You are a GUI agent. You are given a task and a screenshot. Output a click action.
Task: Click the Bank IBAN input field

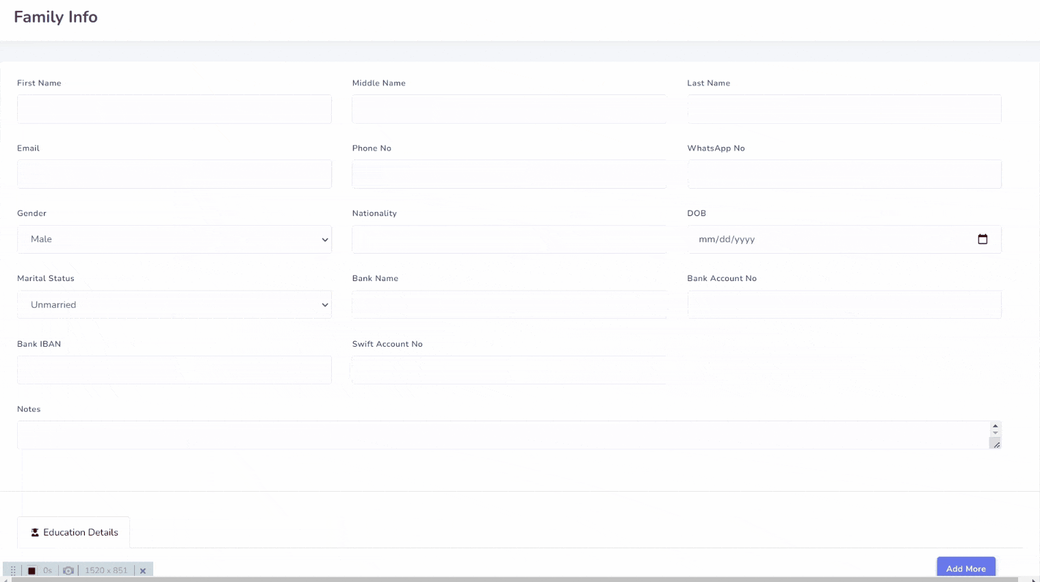click(x=174, y=370)
